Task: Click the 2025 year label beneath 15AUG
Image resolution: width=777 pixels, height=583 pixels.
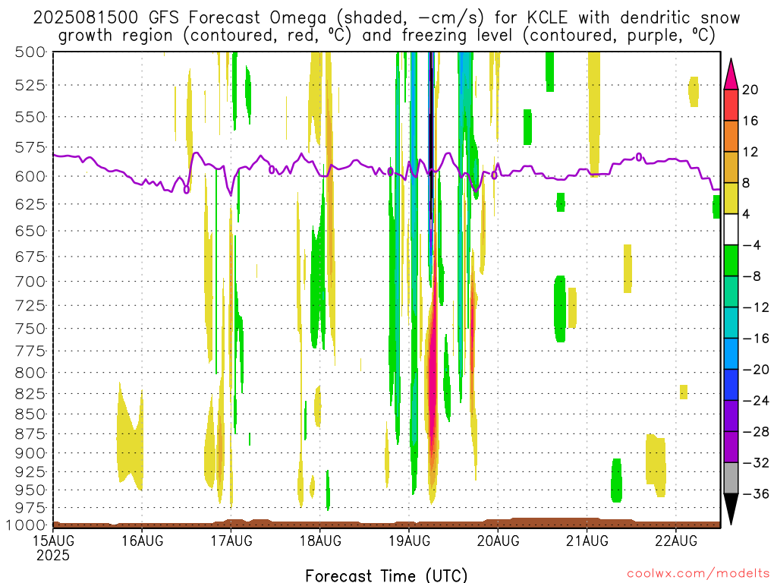Action: tap(53, 555)
